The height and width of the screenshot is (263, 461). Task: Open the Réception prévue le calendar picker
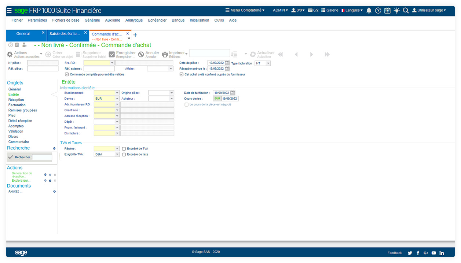pos(227,68)
